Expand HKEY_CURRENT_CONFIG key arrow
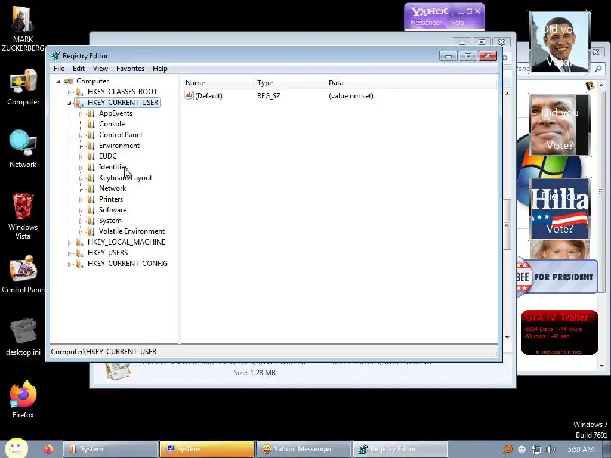 pyautogui.click(x=69, y=264)
